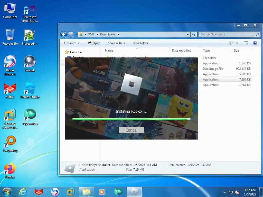
Task: Open Explorer help button
Action: coord(255,43)
